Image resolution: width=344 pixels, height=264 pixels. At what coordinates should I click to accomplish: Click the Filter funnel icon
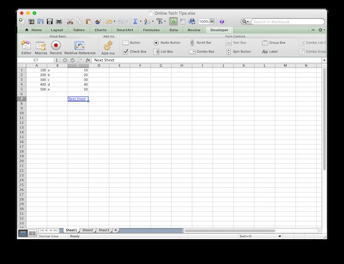pyautogui.click(x=159, y=21)
